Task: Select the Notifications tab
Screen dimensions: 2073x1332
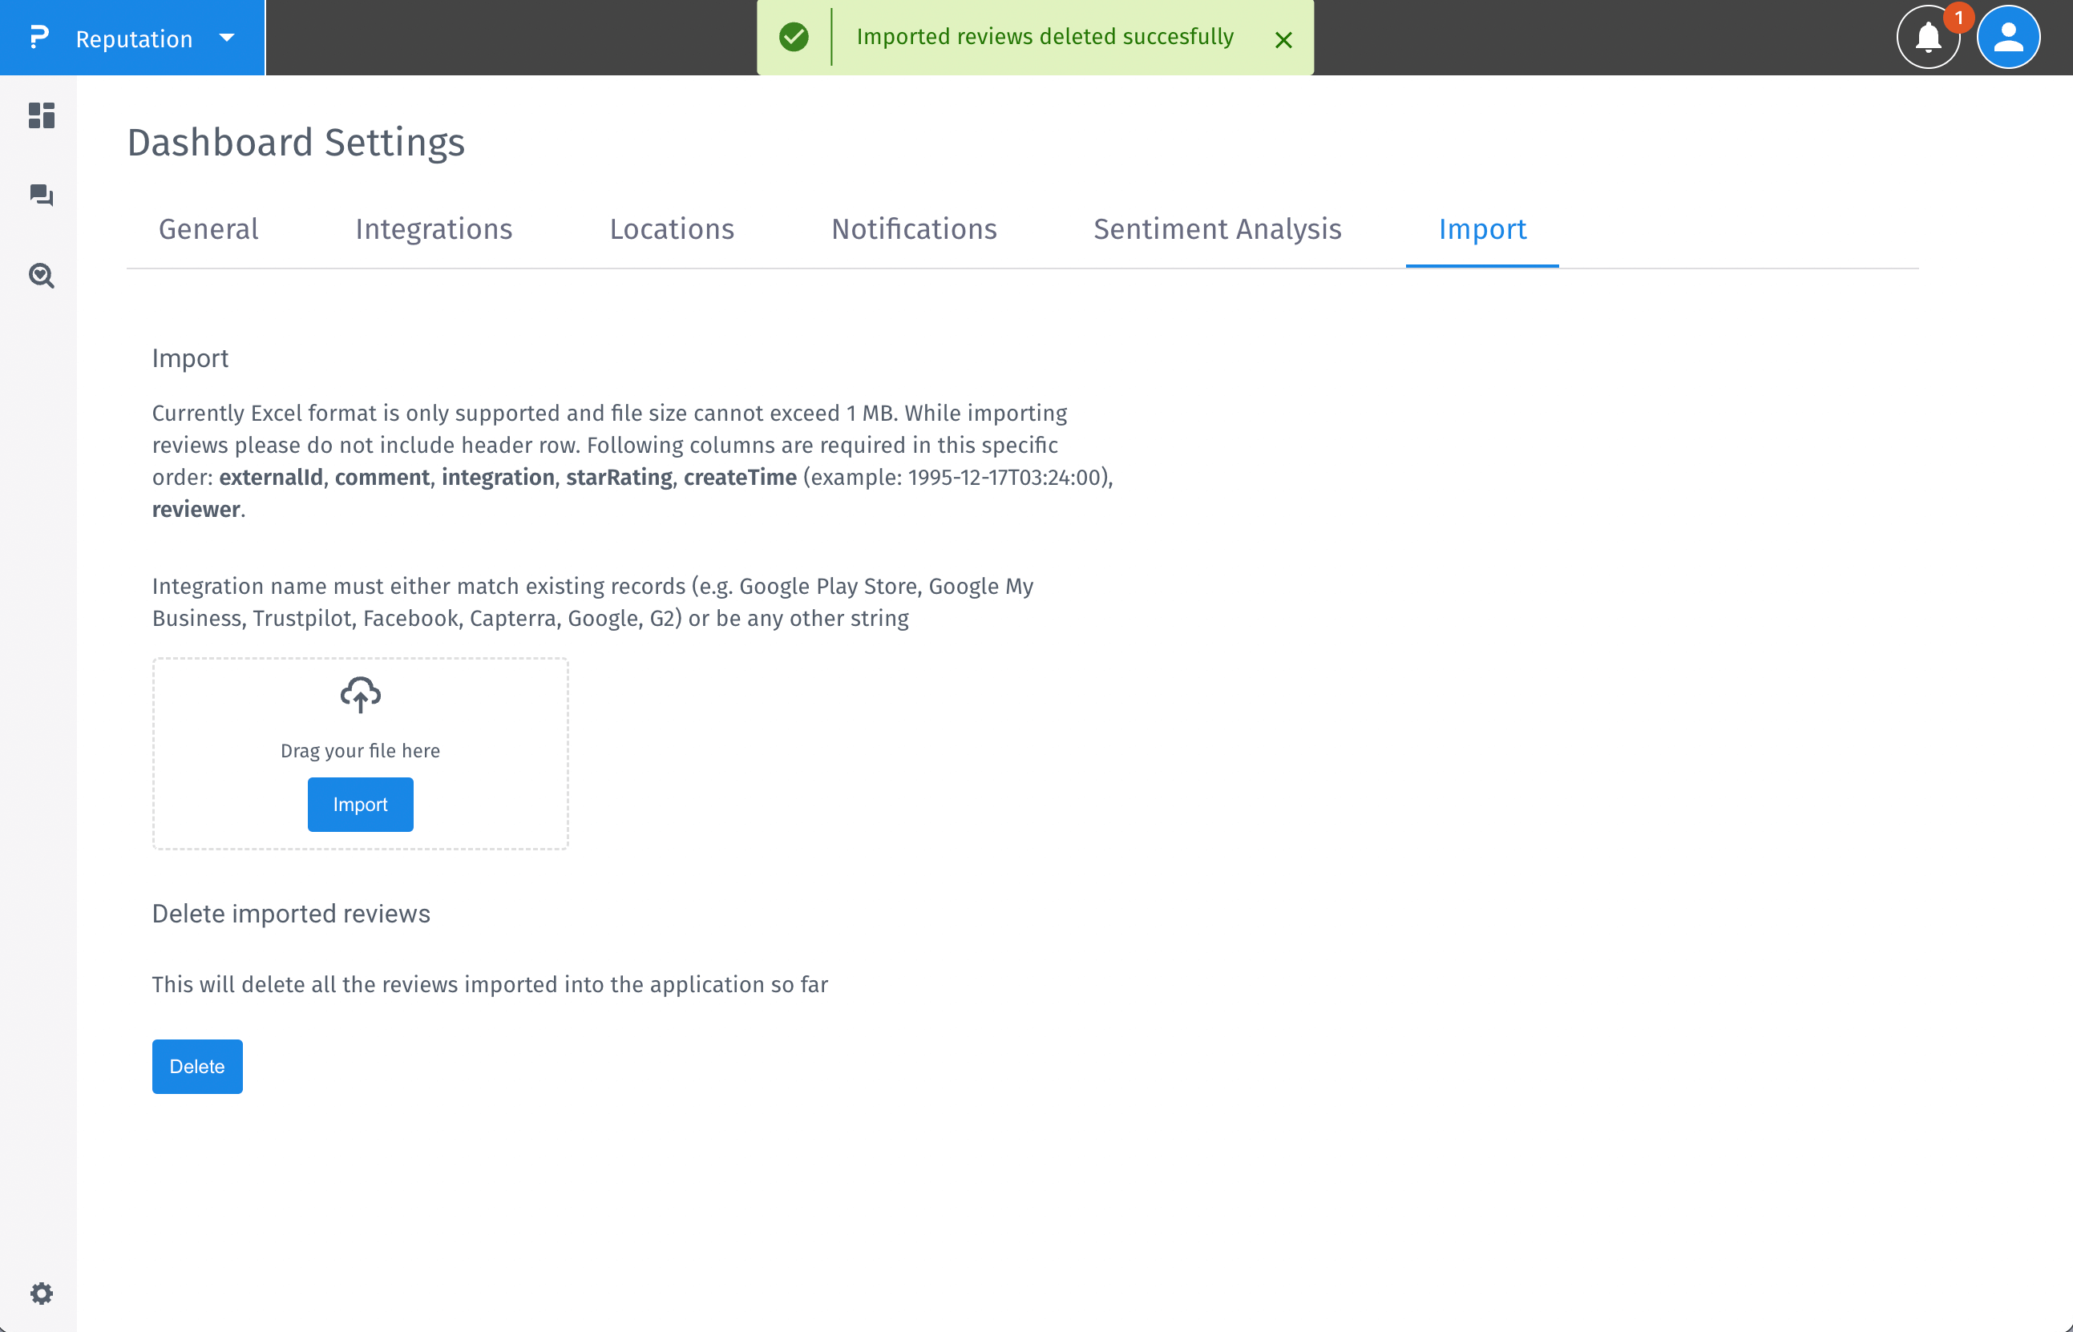Action: [x=914, y=229]
